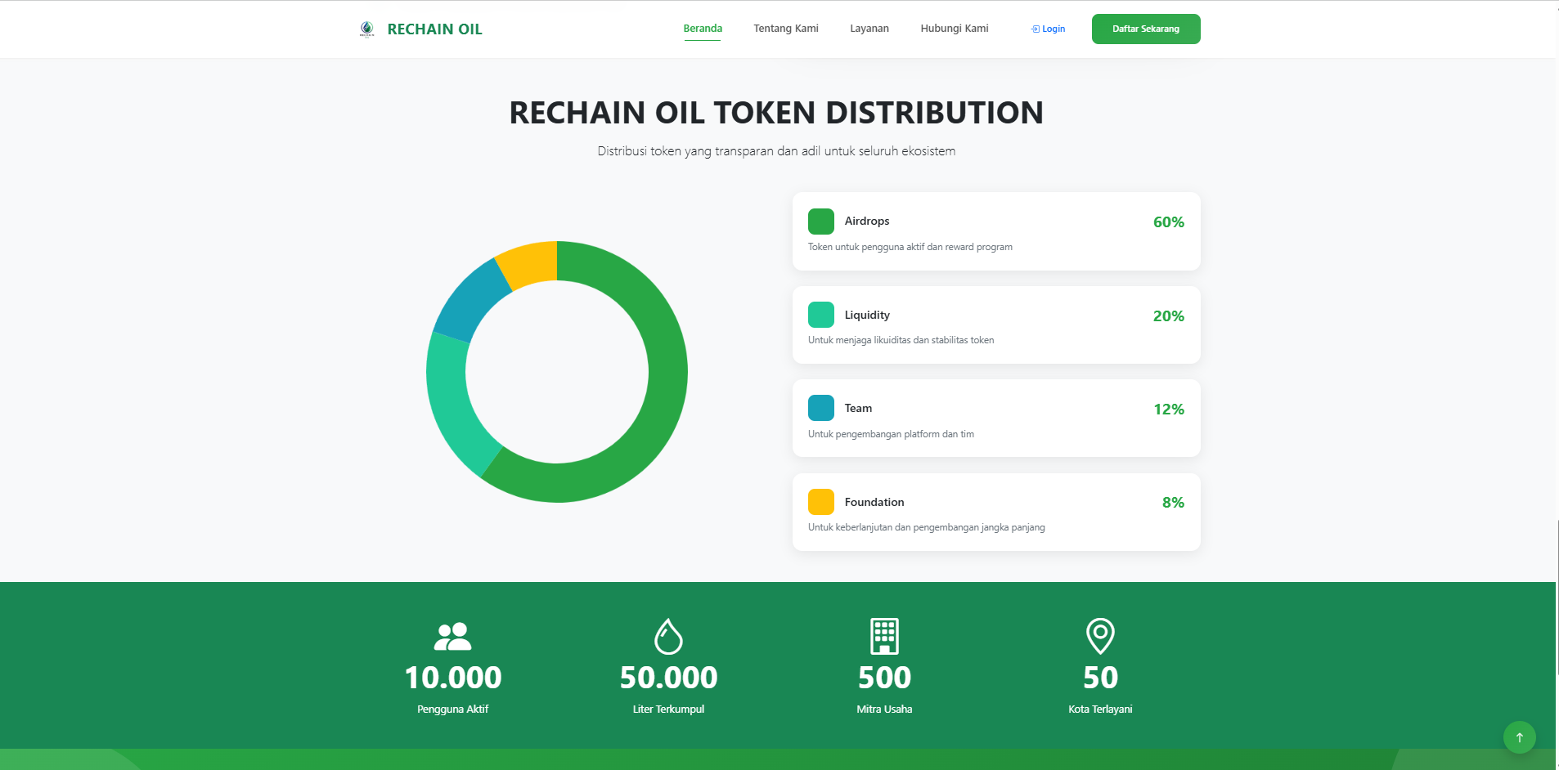Click the scroll-to-top arrow button
This screenshot has width=1559, height=770.
pyautogui.click(x=1520, y=736)
